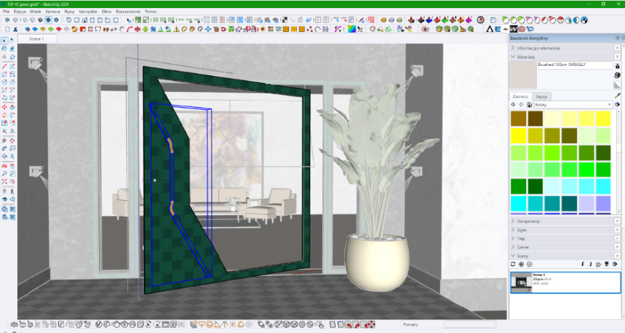Toggle scene details view in Sceny panel

point(607,264)
